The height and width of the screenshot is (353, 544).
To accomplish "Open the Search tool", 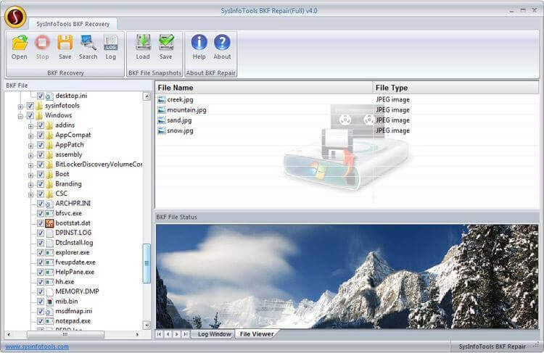I will [x=88, y=46].
